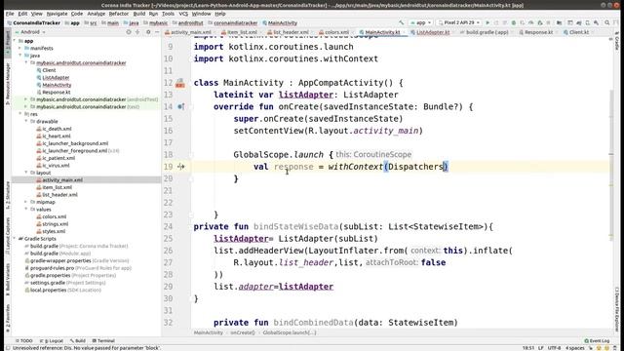
Task: Open the Android project view dropdown
Action: click(30, 32)
